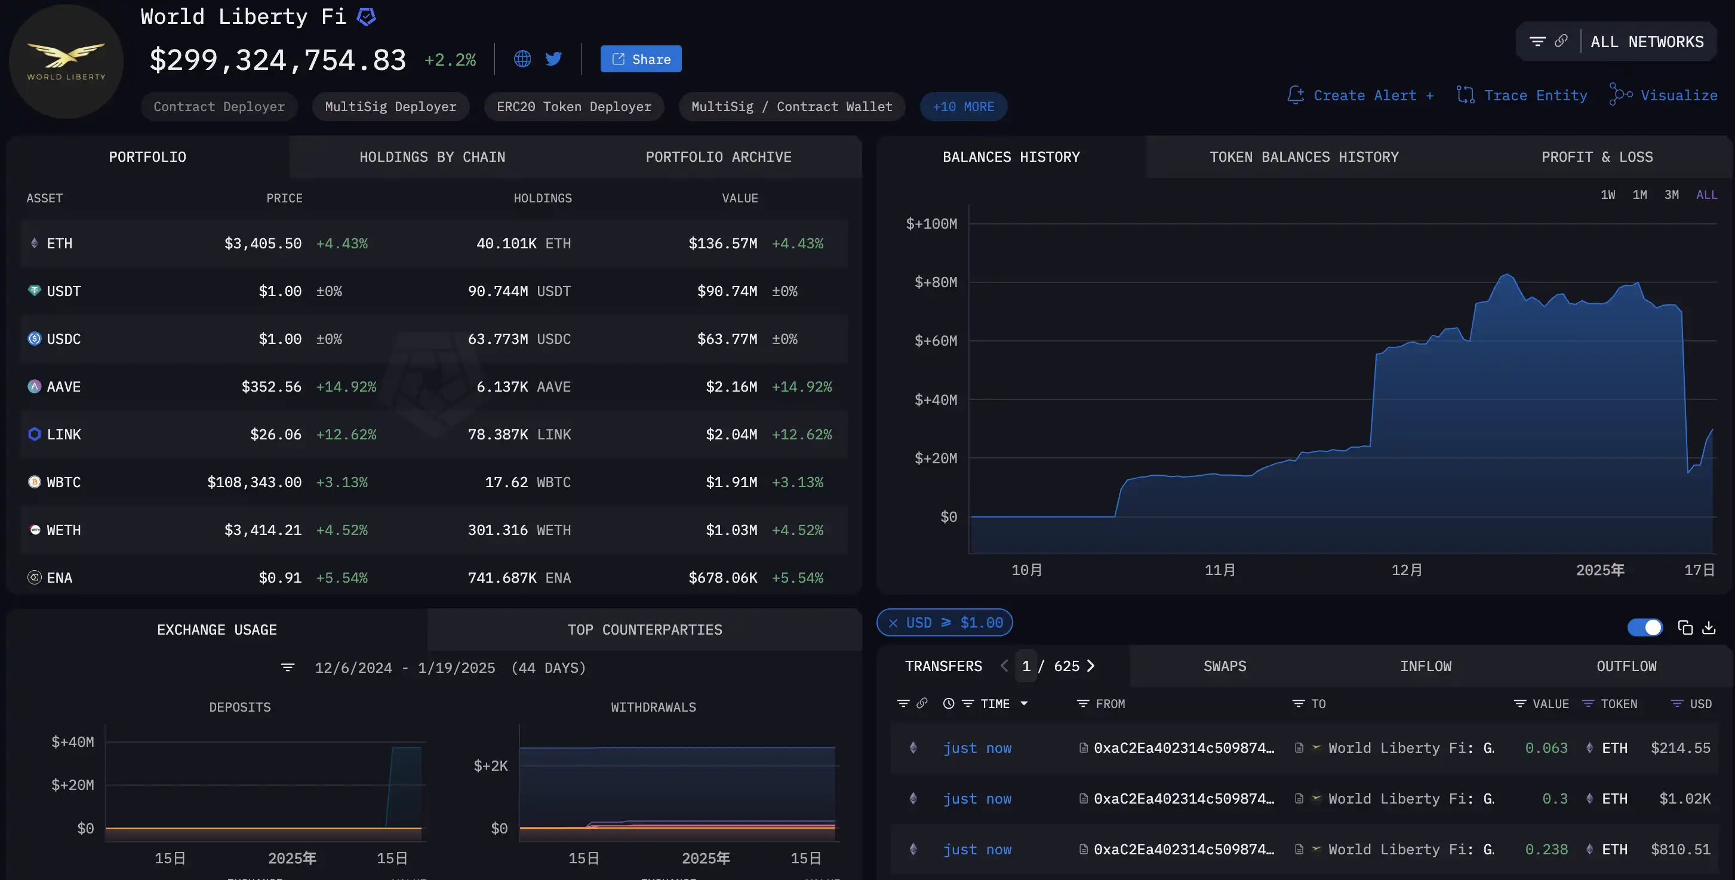
Task: Click the Trace Entity icon
Action: point(1465,95)
